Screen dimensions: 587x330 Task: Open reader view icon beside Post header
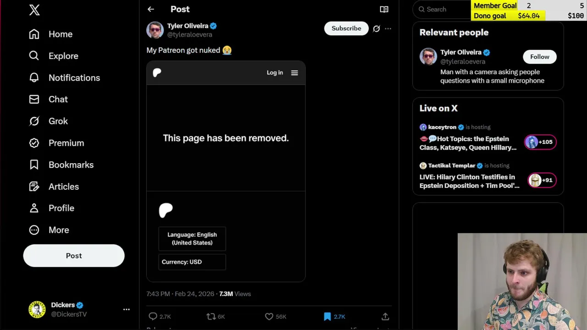(384, 9)
